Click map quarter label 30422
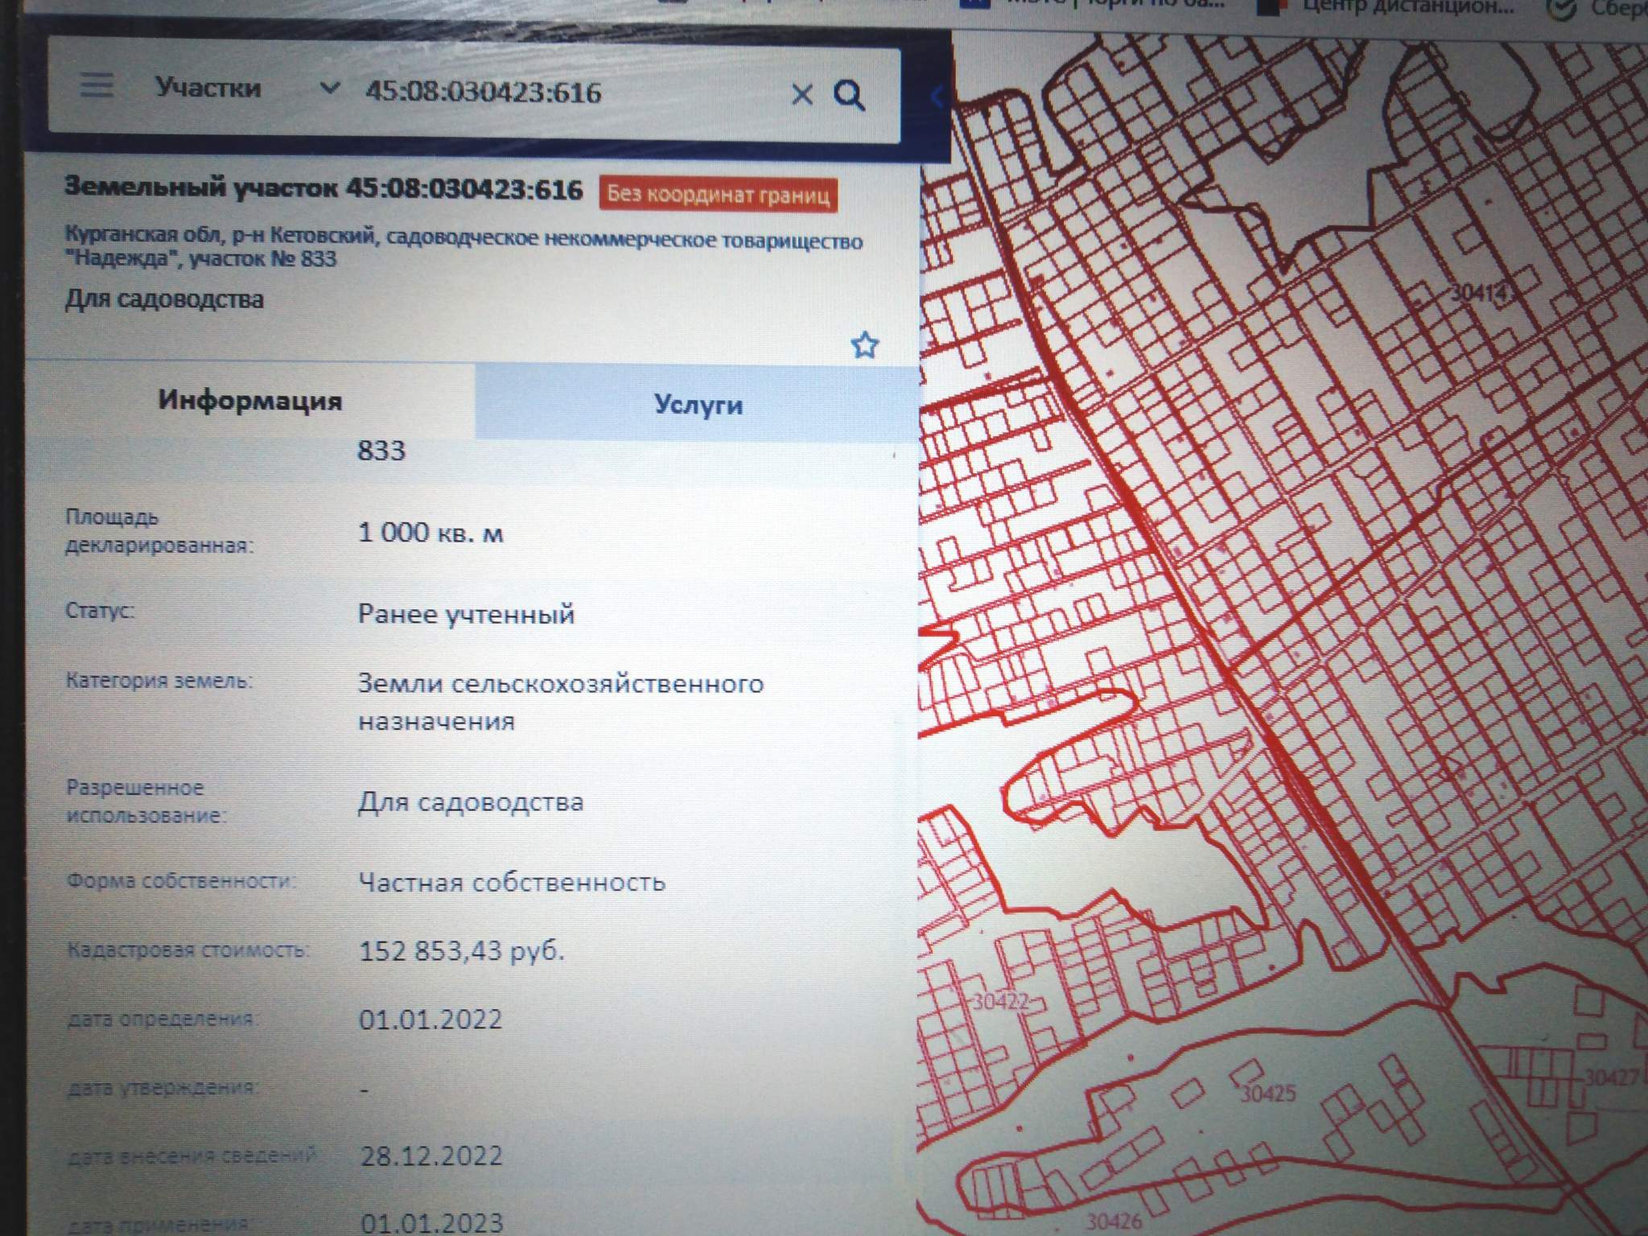Image resolution: width=1648 pixels, height=1236 pixels. tap(1000, 1002)
